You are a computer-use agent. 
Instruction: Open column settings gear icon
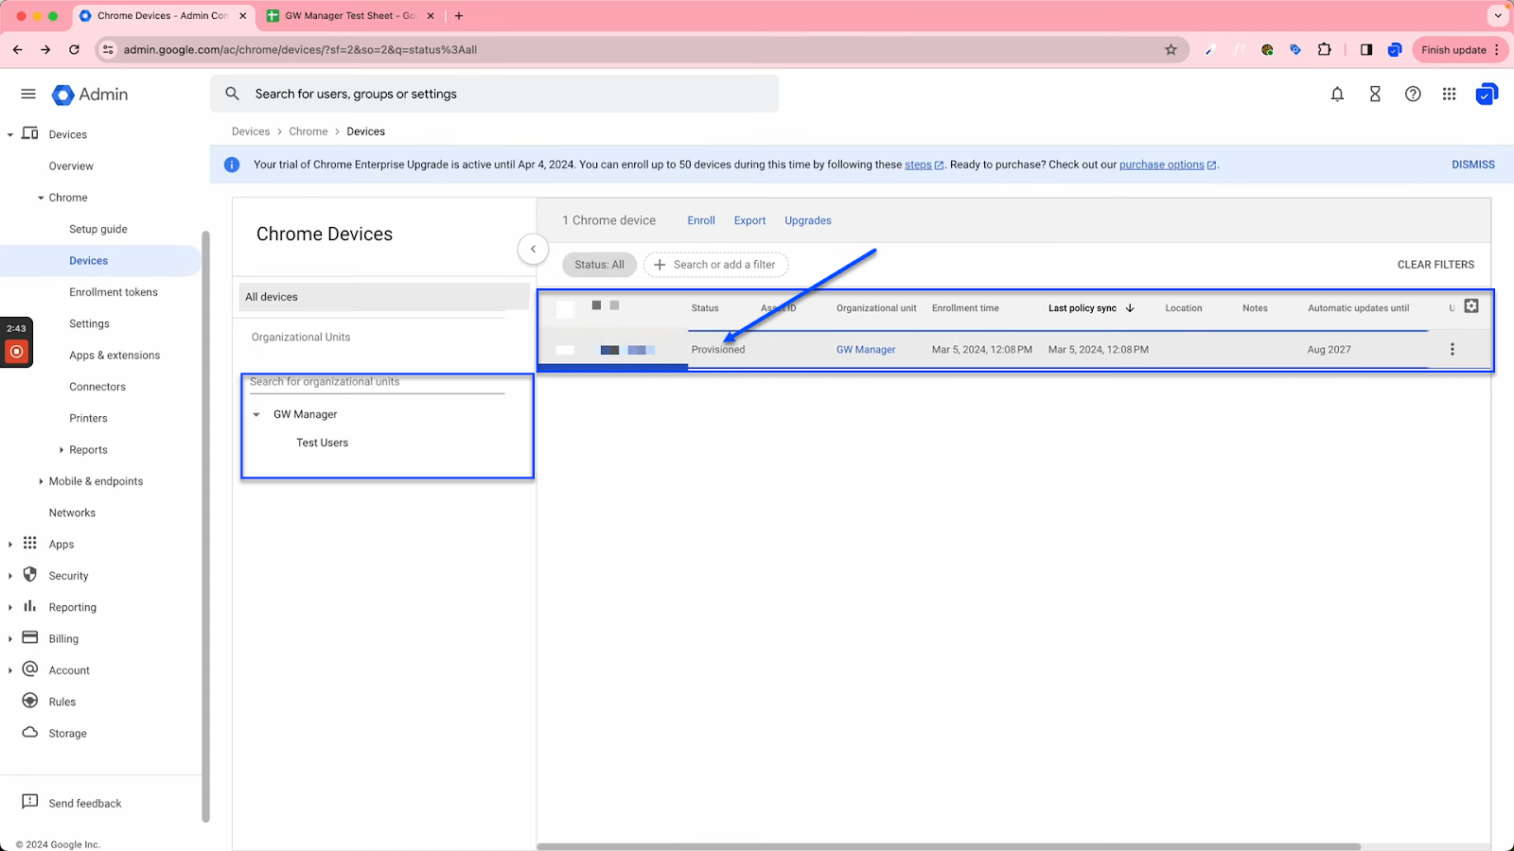tap(1471, 306)
